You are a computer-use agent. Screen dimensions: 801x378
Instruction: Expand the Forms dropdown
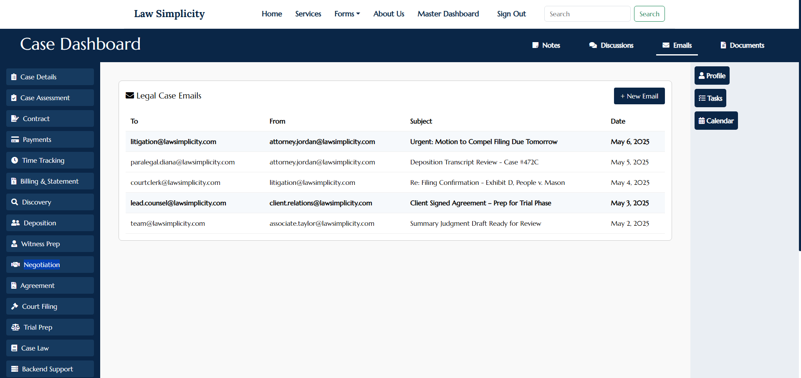coord(347,14)
